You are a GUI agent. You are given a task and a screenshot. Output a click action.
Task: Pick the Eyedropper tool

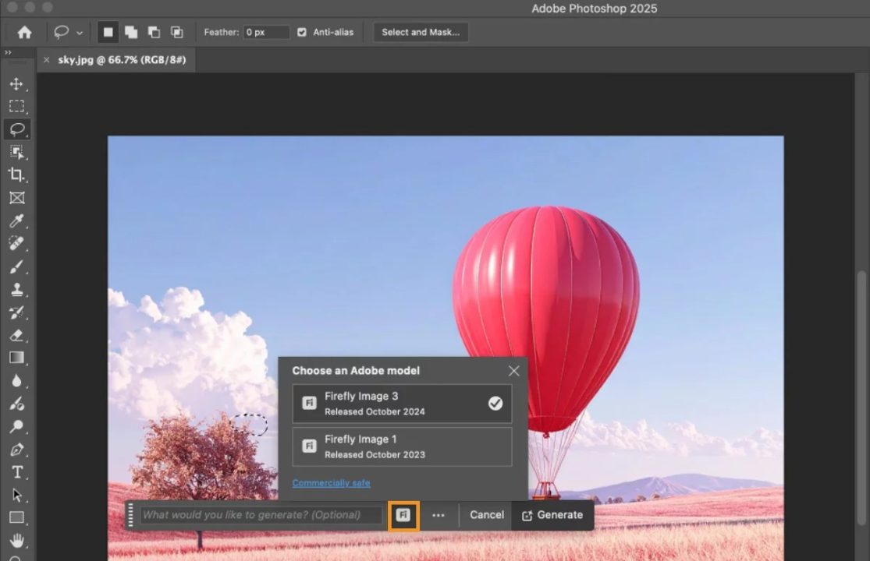[16, 221]
